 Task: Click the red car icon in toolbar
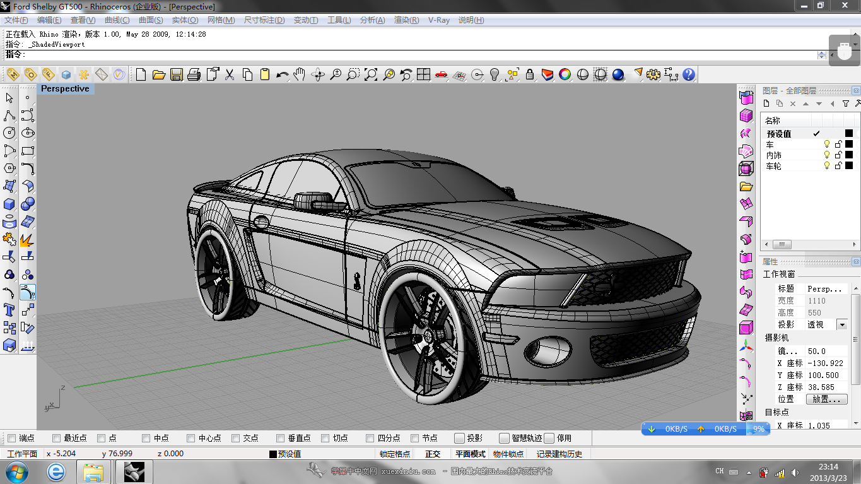pos(442,74)
